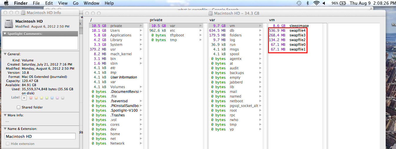Select the swapfile4 file
The height and width of the screenshot is (149, 396).
295,31
